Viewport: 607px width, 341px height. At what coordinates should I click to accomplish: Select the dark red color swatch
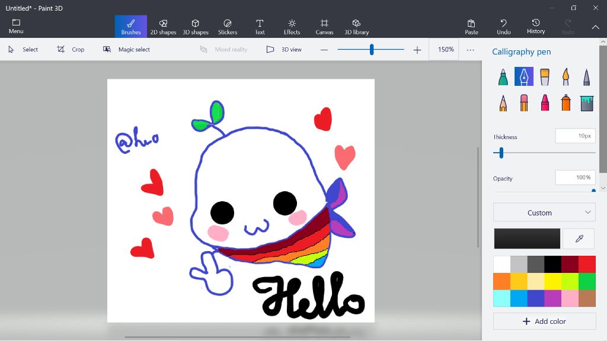(570, 265)
